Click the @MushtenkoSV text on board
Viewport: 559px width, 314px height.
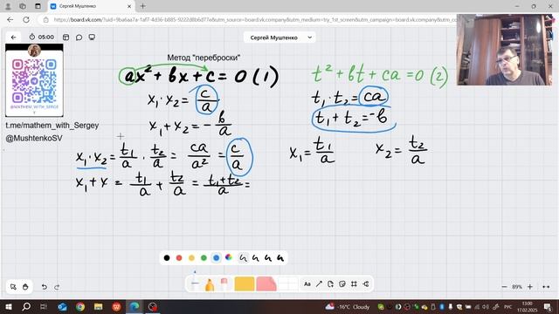pyautogui.click(x=34, y=138)
